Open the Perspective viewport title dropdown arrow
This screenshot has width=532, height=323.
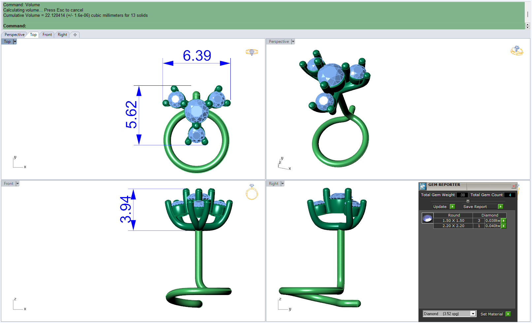tap(293, 42)
